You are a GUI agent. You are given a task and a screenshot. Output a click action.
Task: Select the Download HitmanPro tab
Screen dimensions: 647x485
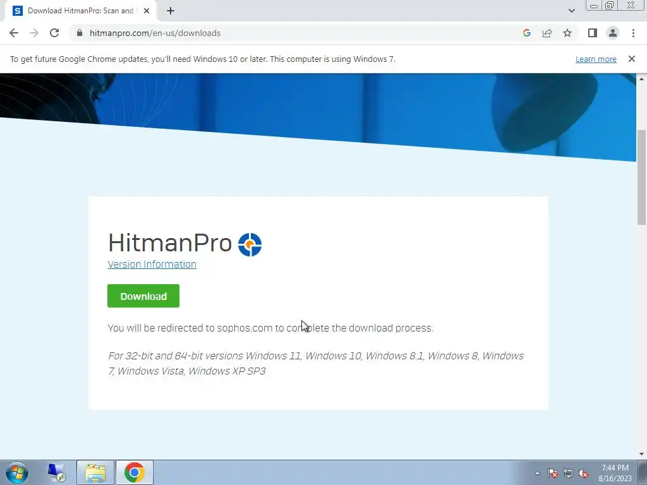tap(80, 11)
